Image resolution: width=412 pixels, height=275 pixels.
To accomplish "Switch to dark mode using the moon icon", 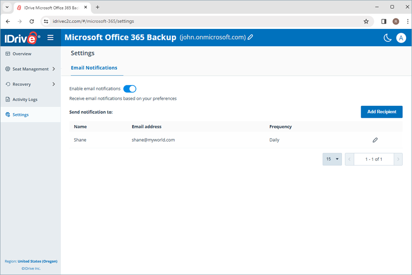I will tap(387, 38).
